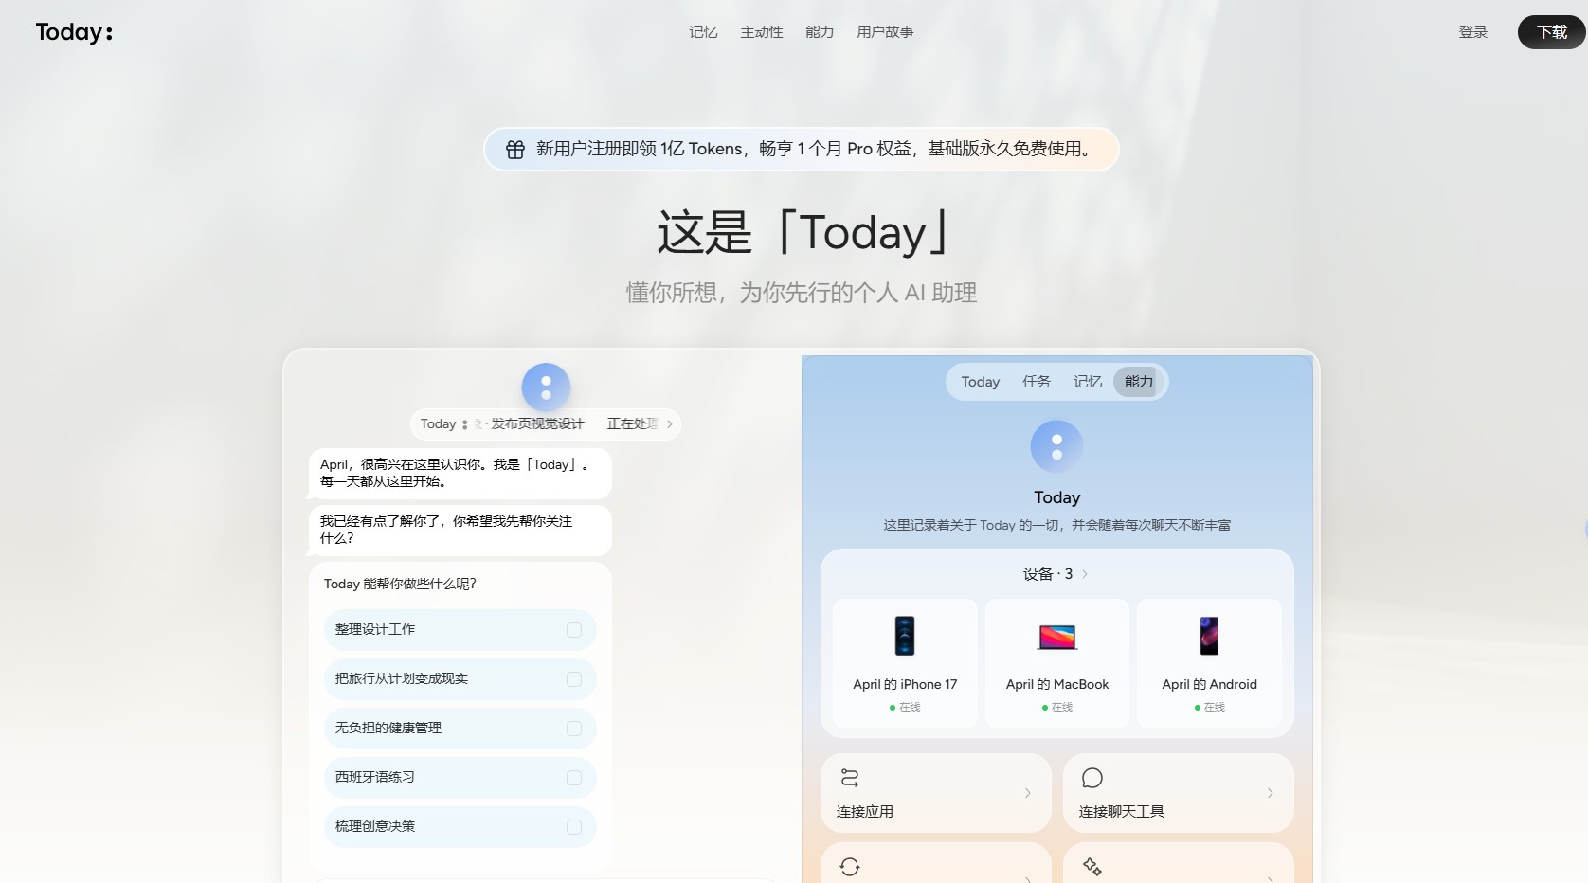Screen dimensions: 1588x883
Task: Click the headline 这是「Today」
Action: point(802,233)
